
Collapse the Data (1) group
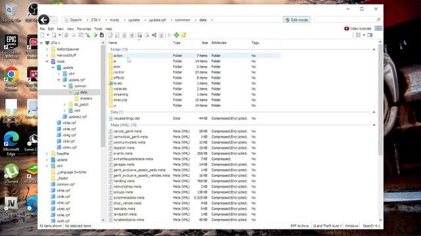[374, 112]
